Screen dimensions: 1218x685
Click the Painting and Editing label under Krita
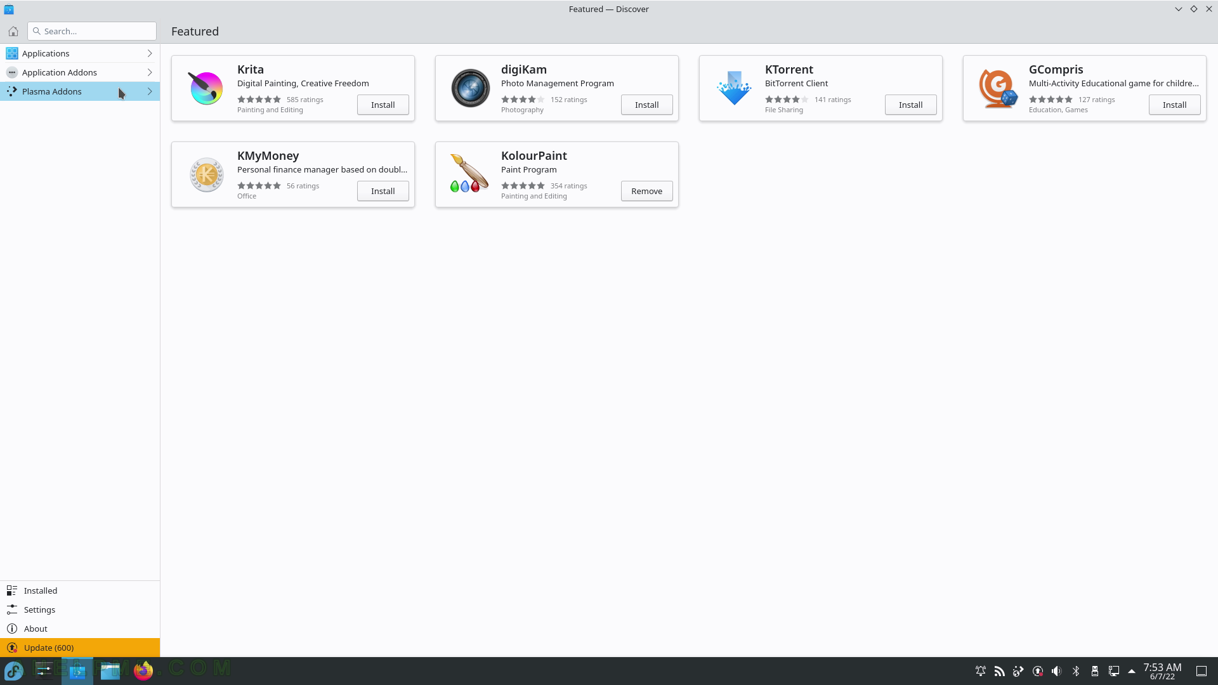pos(270,110)
